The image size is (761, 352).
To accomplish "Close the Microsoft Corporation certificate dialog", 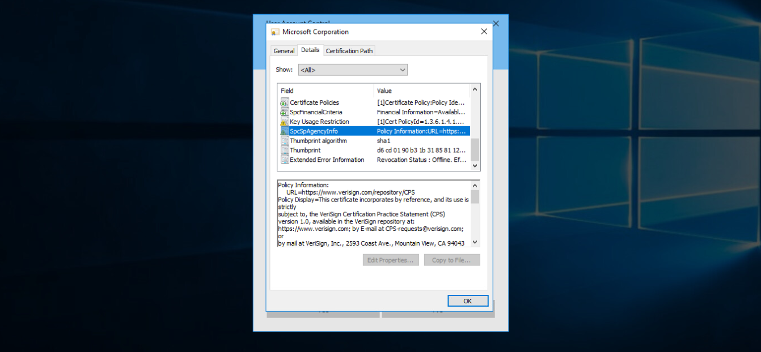I will tap(484, 32).
